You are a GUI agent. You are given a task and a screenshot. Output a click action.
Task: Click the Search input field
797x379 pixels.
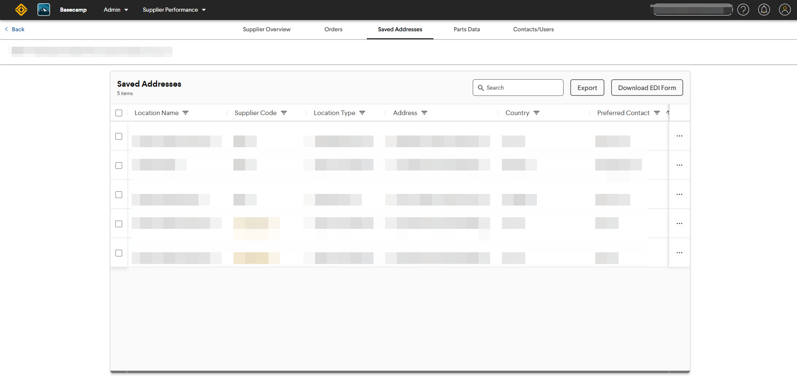[x=522, y=88]
